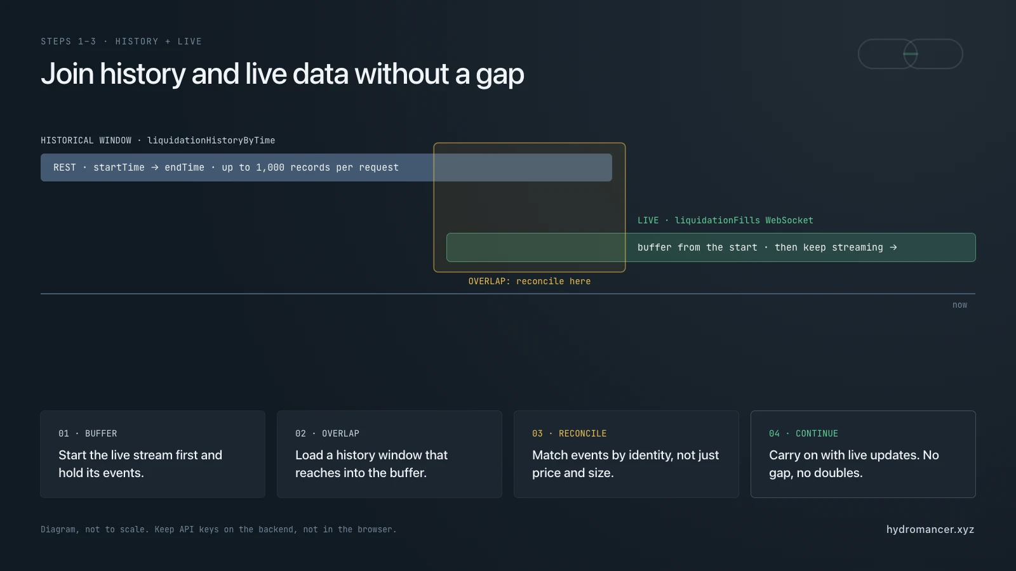Click the linked-rings logo icon

[910, 54]
